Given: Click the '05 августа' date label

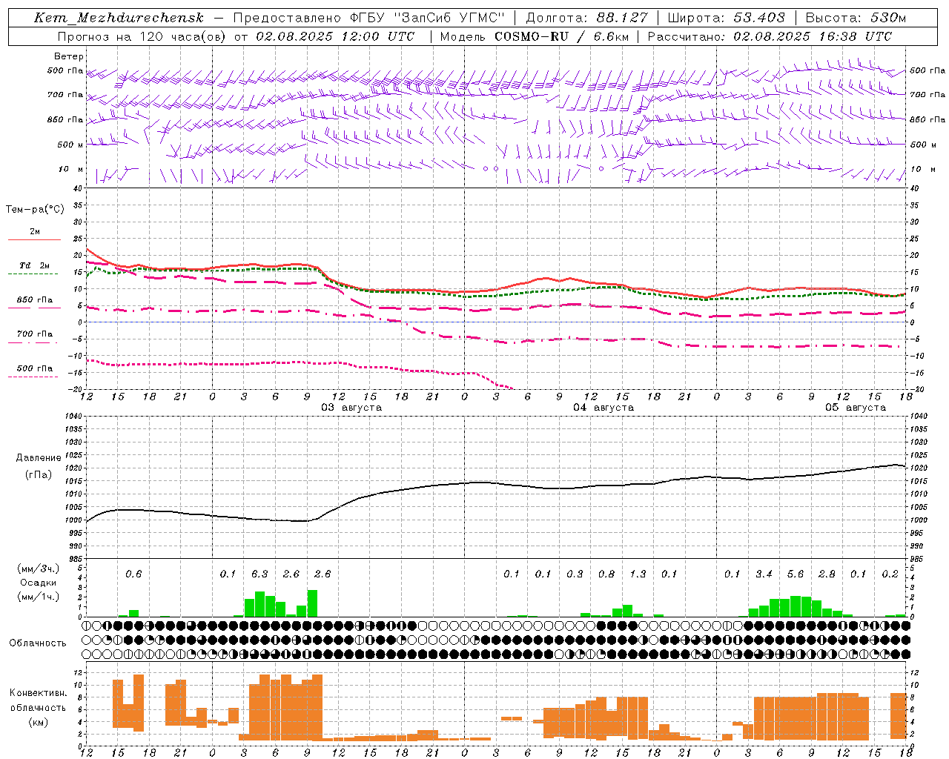Looking at the screenshot, I should [x=856, y=408].
